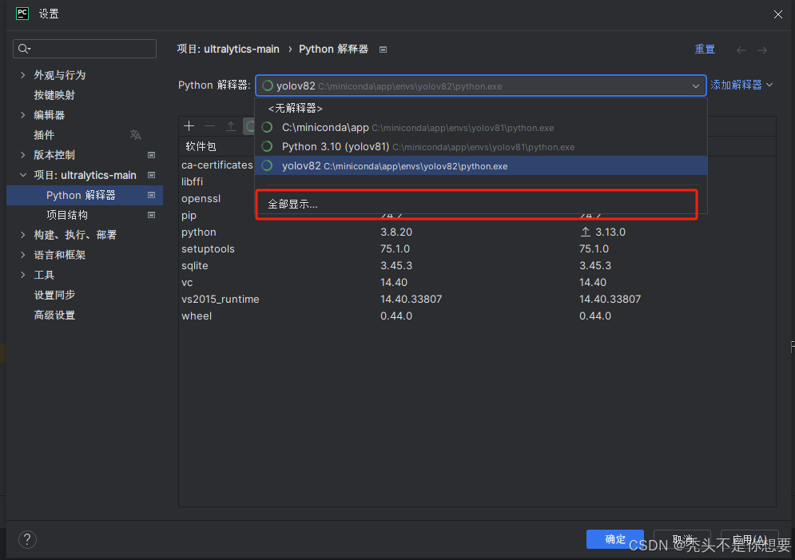Select ca-certificates package row
Image resolution: width=795 pixels, height=560 pixels.
click(x=217, y=165)
